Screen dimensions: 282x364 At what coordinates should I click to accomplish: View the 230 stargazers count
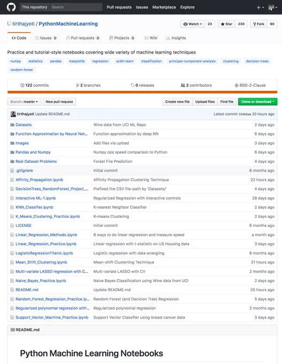[241, 24]
